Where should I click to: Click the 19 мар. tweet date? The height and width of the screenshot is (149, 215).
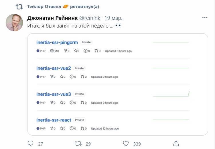click(113, 18)
